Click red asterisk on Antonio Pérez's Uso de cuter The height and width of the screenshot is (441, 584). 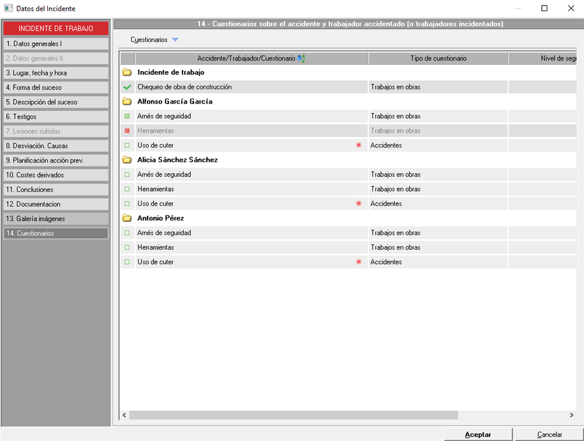359,262
